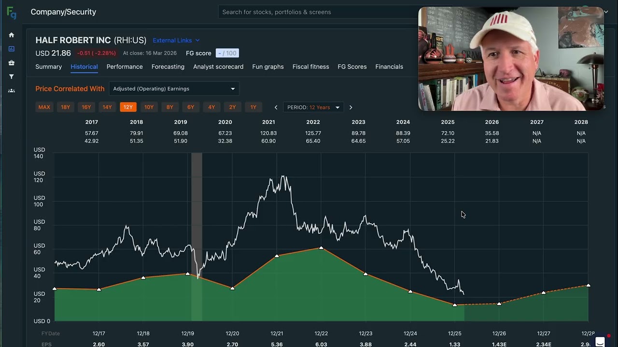Screen dimensions: 618x347
Task: Switch to Summary tab
Action: pyautogui.click(x=48, y=67)
